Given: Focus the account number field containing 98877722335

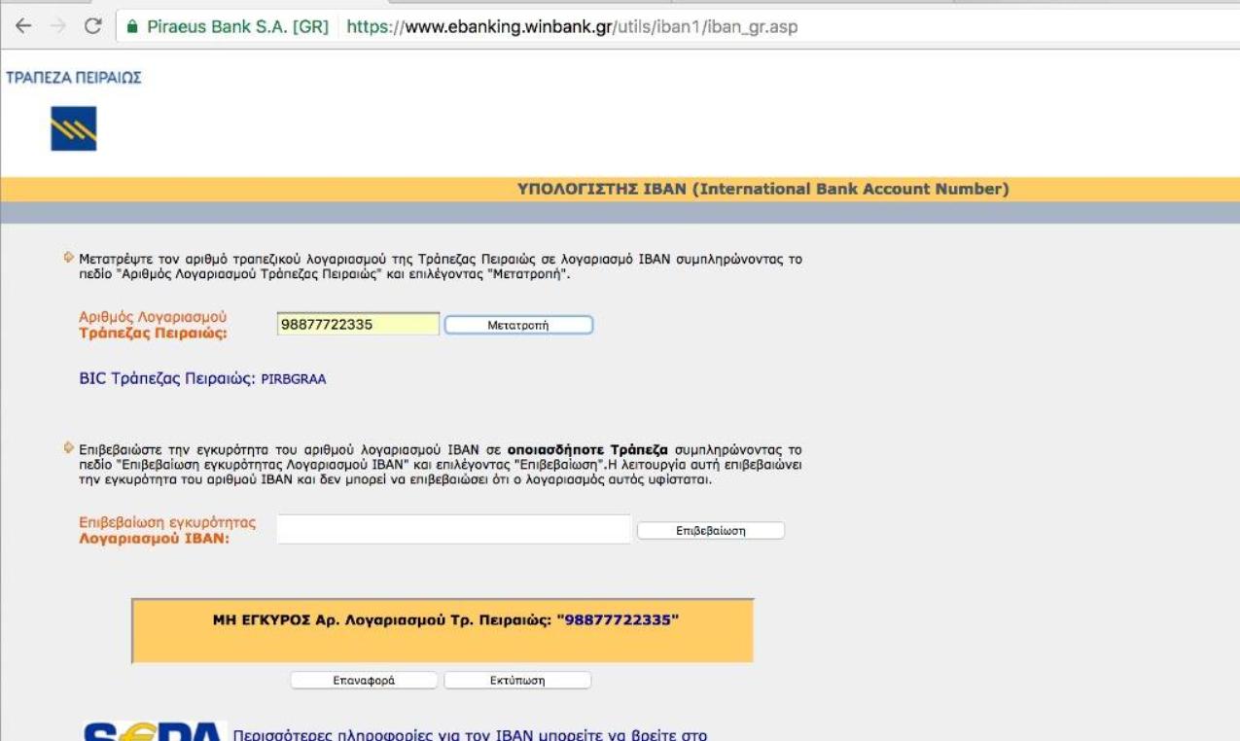Looking at the screenshot, I should 358,325.
